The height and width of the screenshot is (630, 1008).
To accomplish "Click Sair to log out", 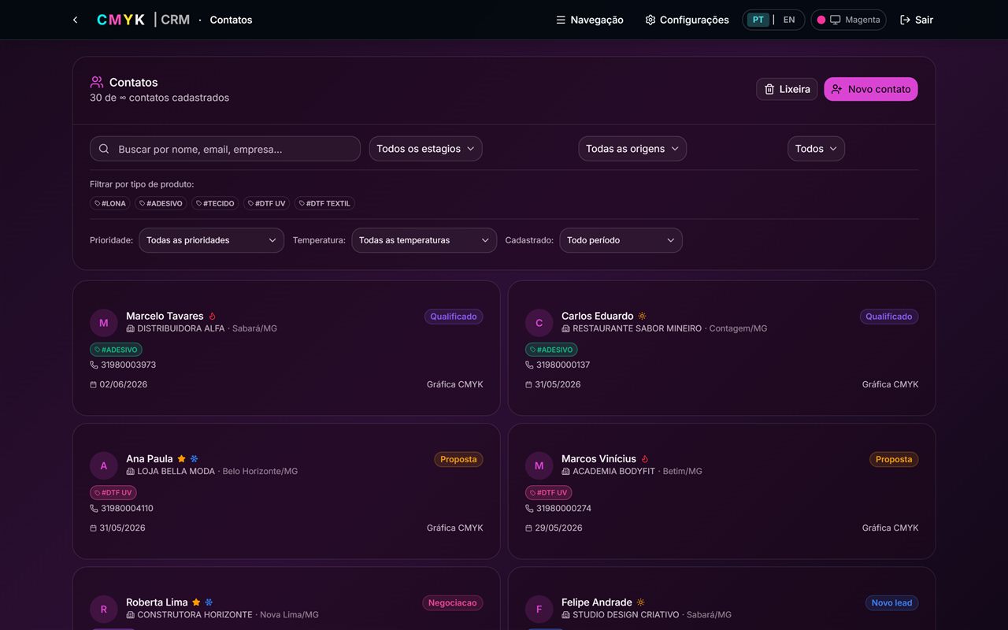I will (x=917, y=20).
